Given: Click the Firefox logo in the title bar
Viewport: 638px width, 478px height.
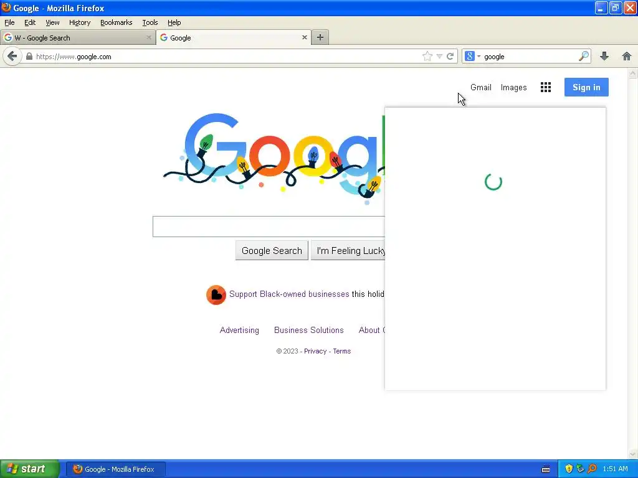Looking at the screenshot, I should [x=6, y=7].
